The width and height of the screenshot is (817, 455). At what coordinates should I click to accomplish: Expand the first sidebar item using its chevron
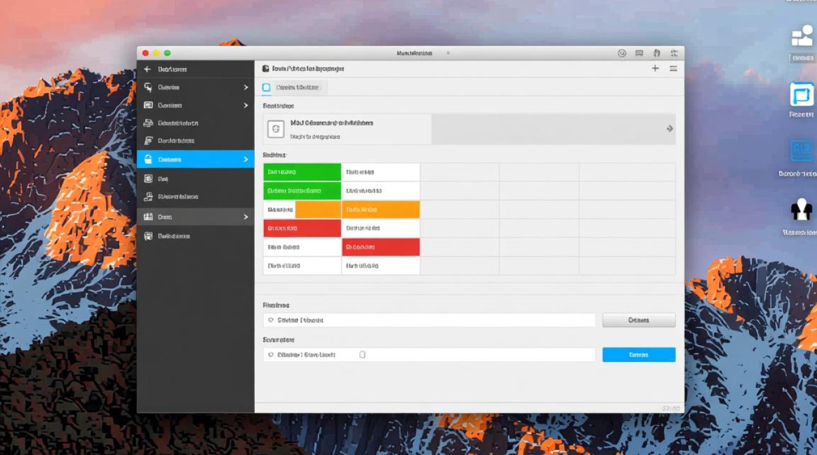click(x=246, y=87)
